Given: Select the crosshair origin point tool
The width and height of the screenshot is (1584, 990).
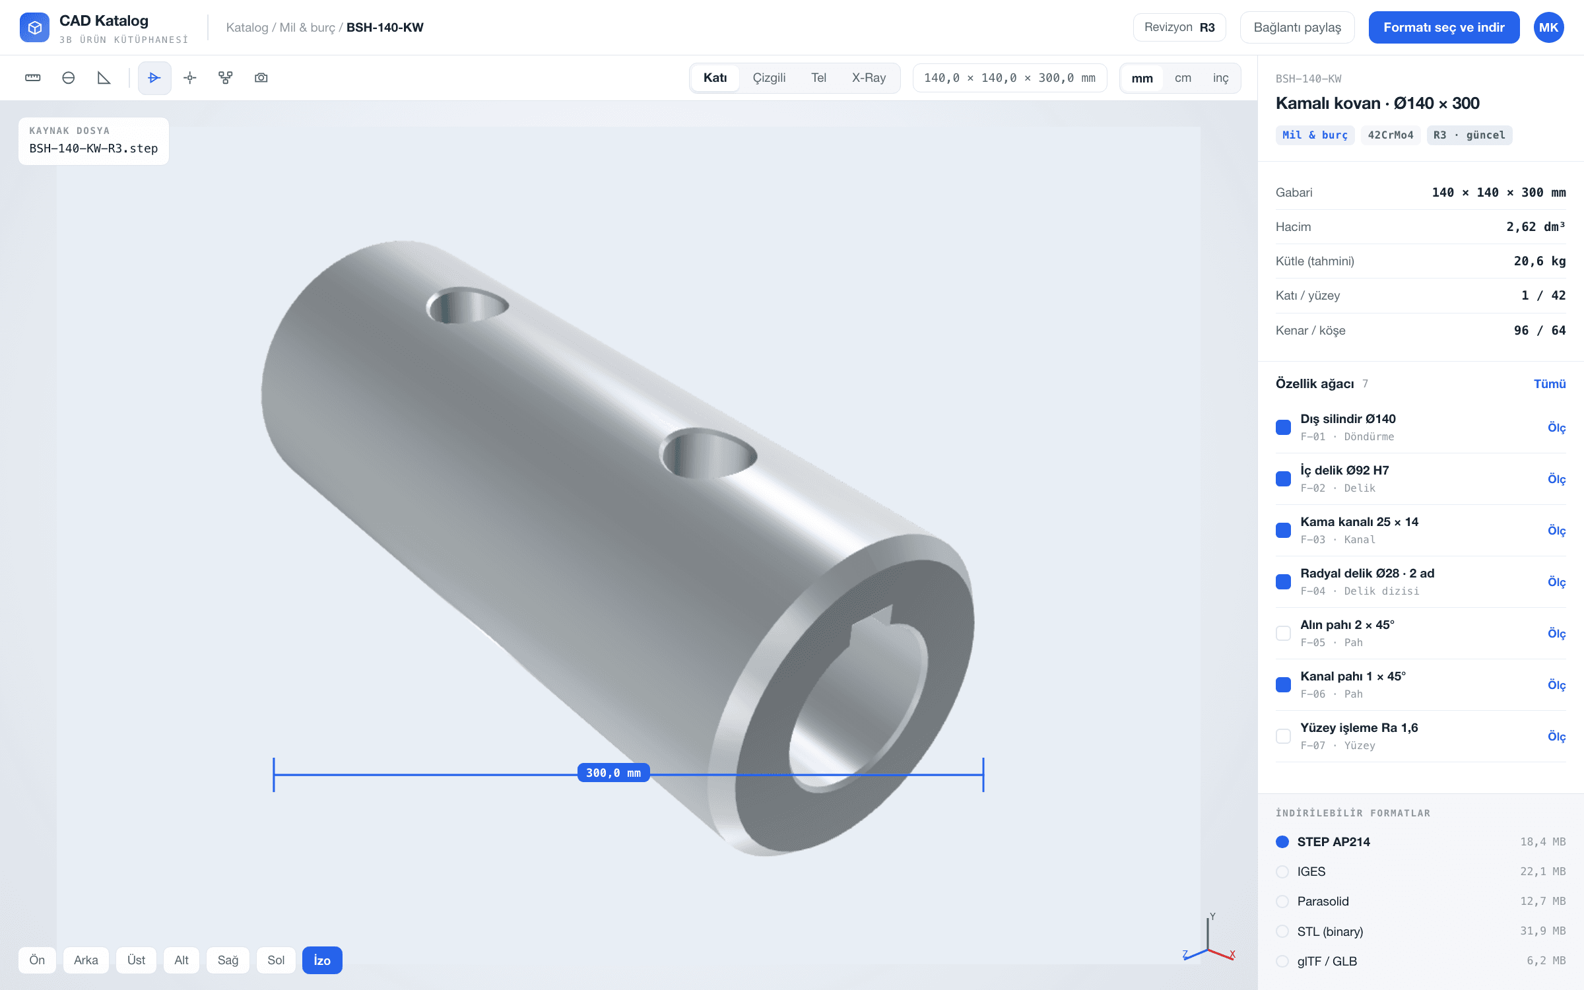Looking at the screenshot, I should click(190, 78).
